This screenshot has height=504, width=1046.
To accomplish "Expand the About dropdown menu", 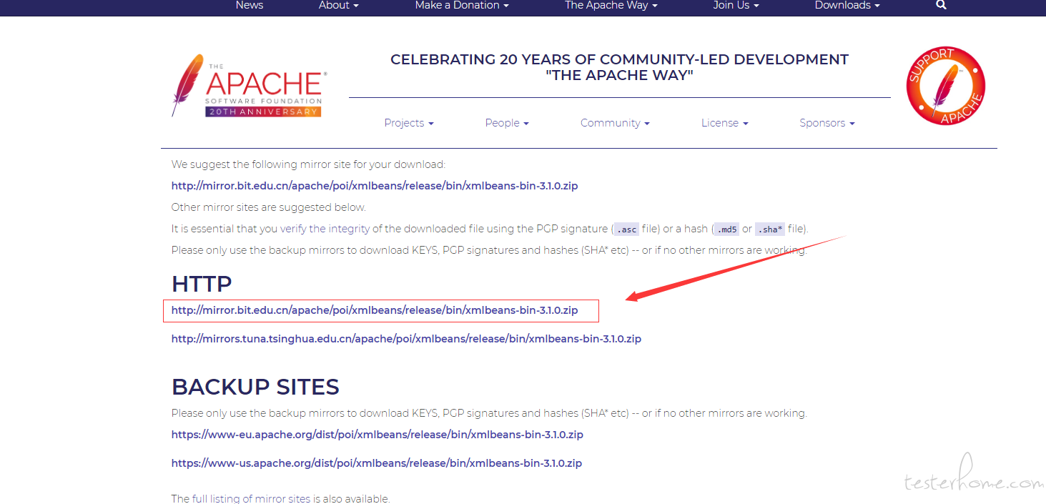I will [339, 5].
